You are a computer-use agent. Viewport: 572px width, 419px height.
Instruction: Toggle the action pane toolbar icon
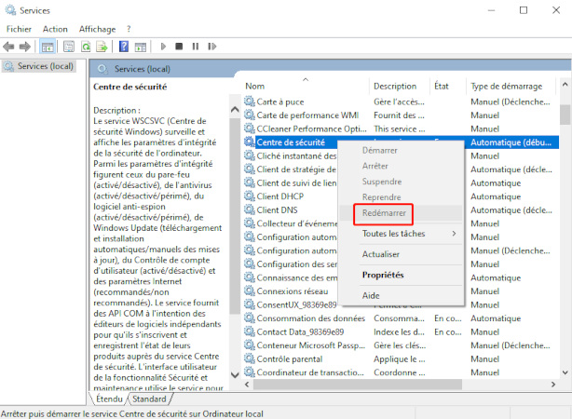(x=141, y=47)
